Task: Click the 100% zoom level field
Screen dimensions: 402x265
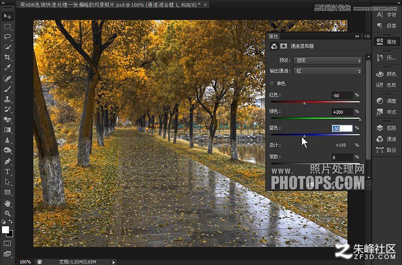Action: [25, 261]
